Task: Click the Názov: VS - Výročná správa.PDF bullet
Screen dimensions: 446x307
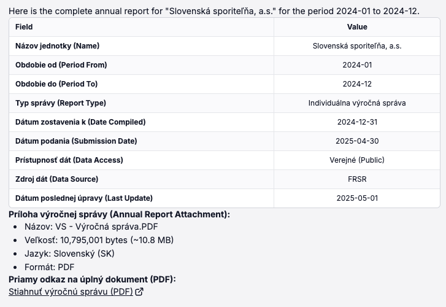Action: click(x=91, y=226)
